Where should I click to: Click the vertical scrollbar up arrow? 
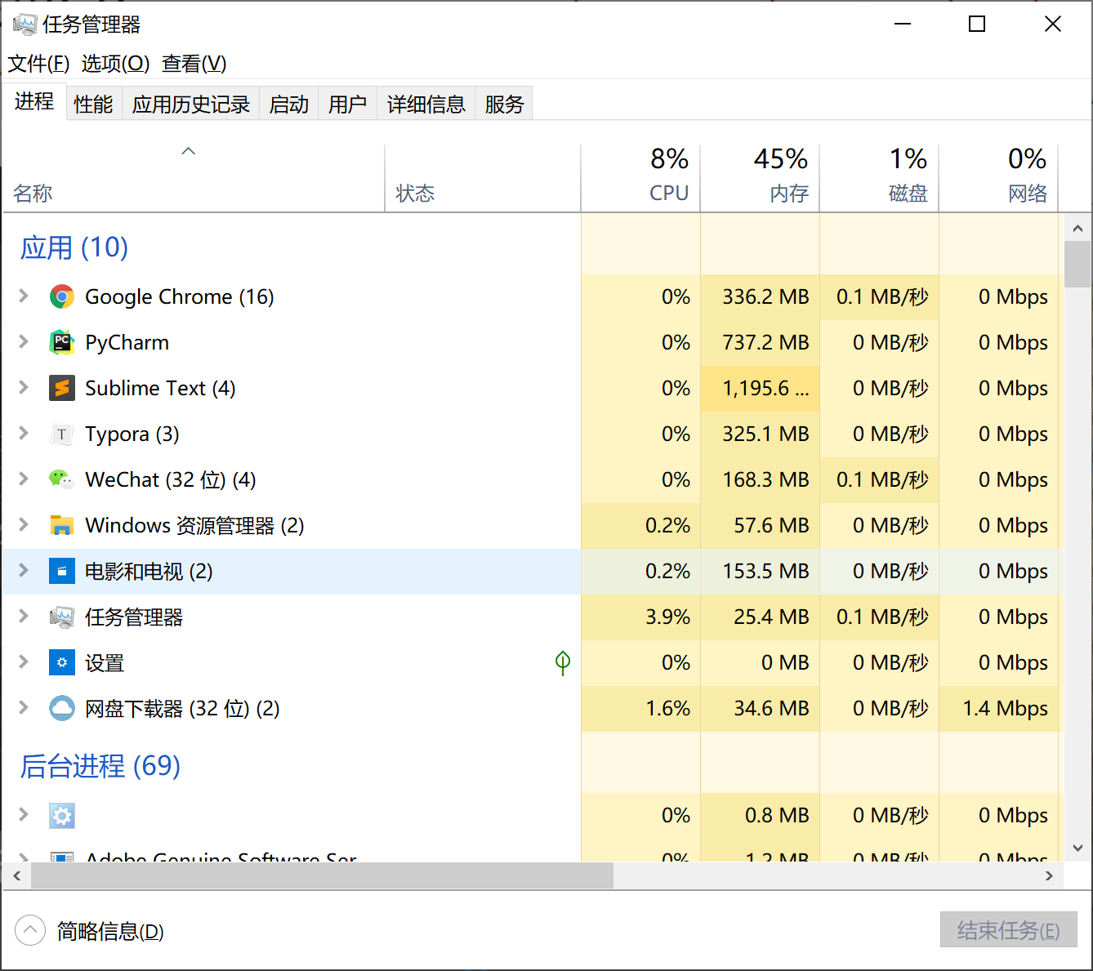click(1077, 228)
